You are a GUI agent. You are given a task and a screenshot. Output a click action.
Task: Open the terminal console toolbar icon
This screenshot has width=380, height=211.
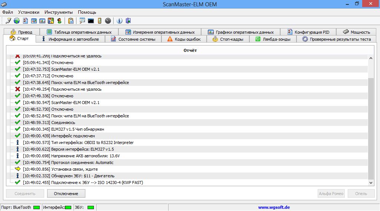coord(91,21)
